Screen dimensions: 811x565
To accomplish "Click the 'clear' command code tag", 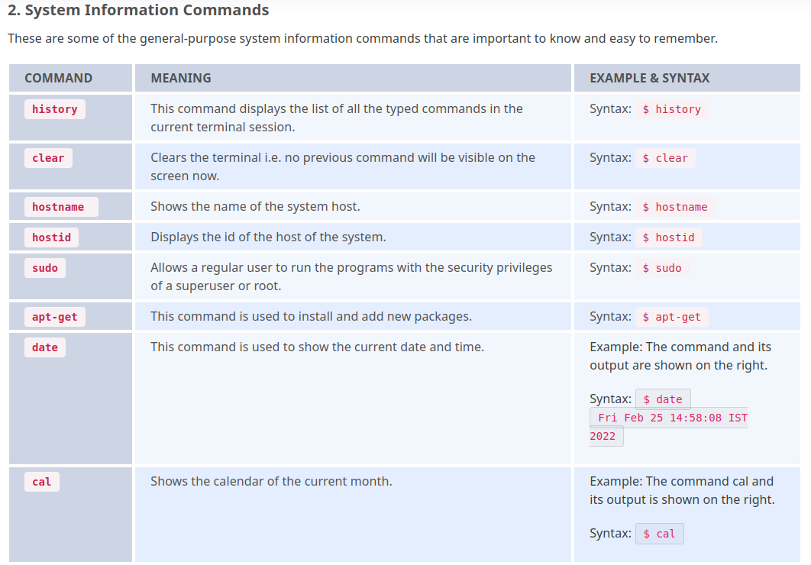I will click(48, 158).
